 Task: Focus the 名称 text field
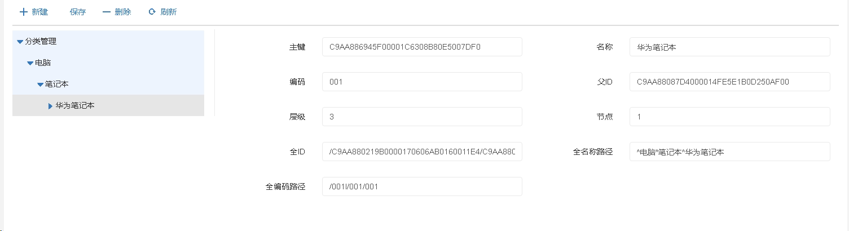click(729, 47)
